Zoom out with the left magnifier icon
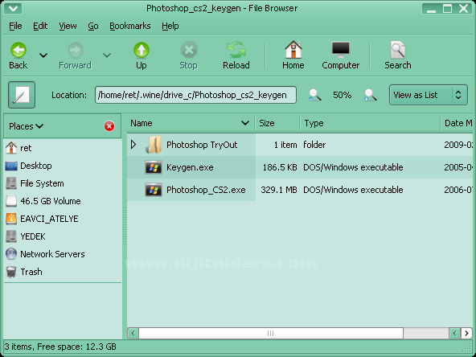The width and height of the screenshot is (476, 357). pyautogui.click(x=314, y=95)
